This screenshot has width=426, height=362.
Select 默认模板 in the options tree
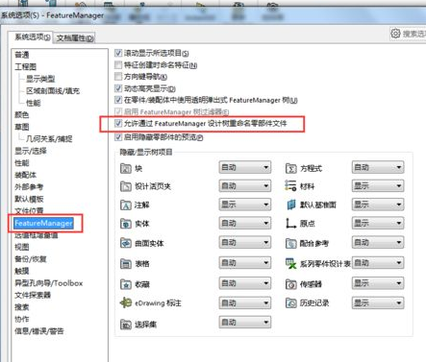(29, 199)
